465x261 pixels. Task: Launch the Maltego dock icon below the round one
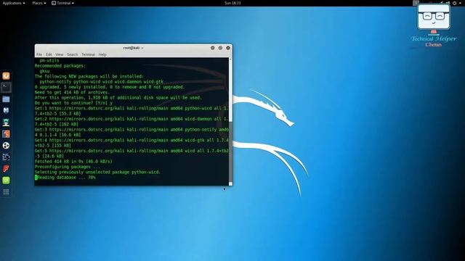[6, 157]
